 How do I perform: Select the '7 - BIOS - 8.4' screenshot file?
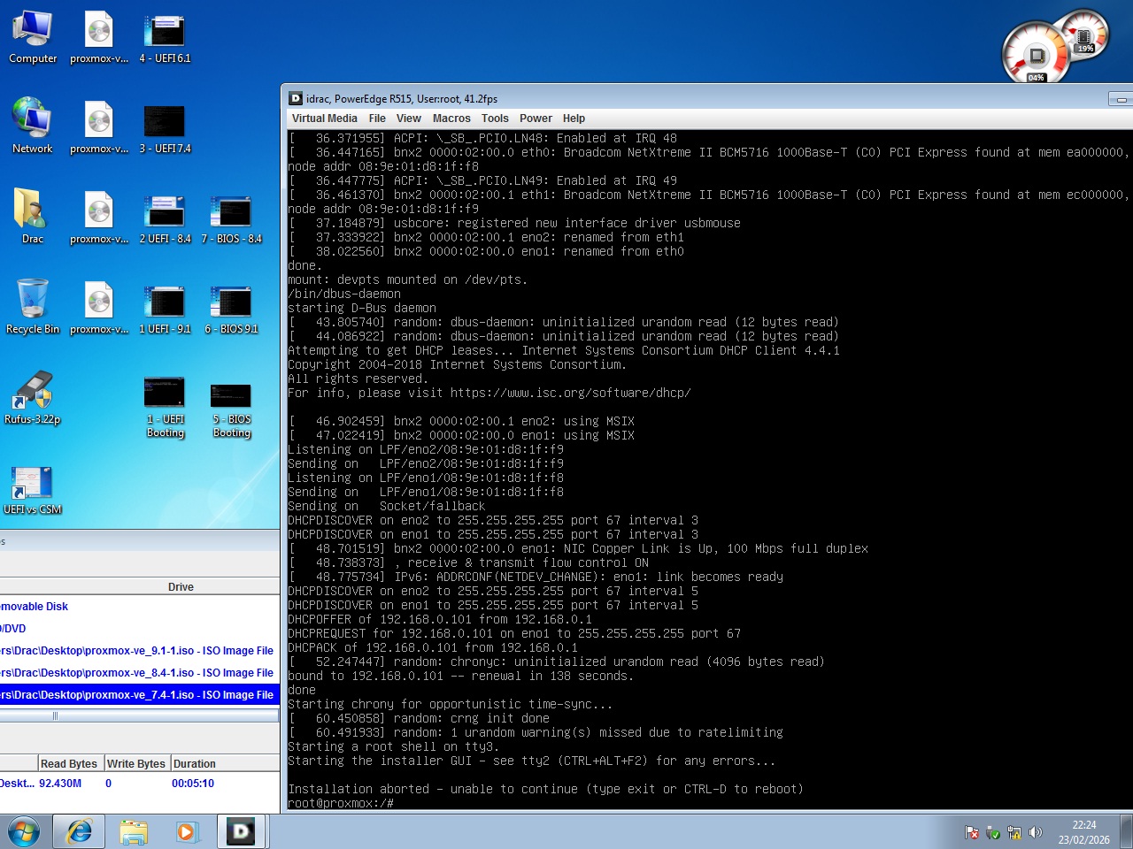231,218
